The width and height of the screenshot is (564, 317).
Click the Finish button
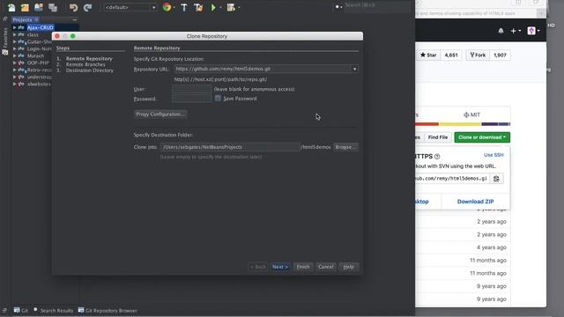point(303,267)
